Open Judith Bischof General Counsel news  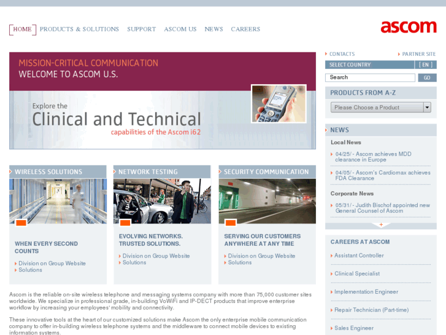383,208
